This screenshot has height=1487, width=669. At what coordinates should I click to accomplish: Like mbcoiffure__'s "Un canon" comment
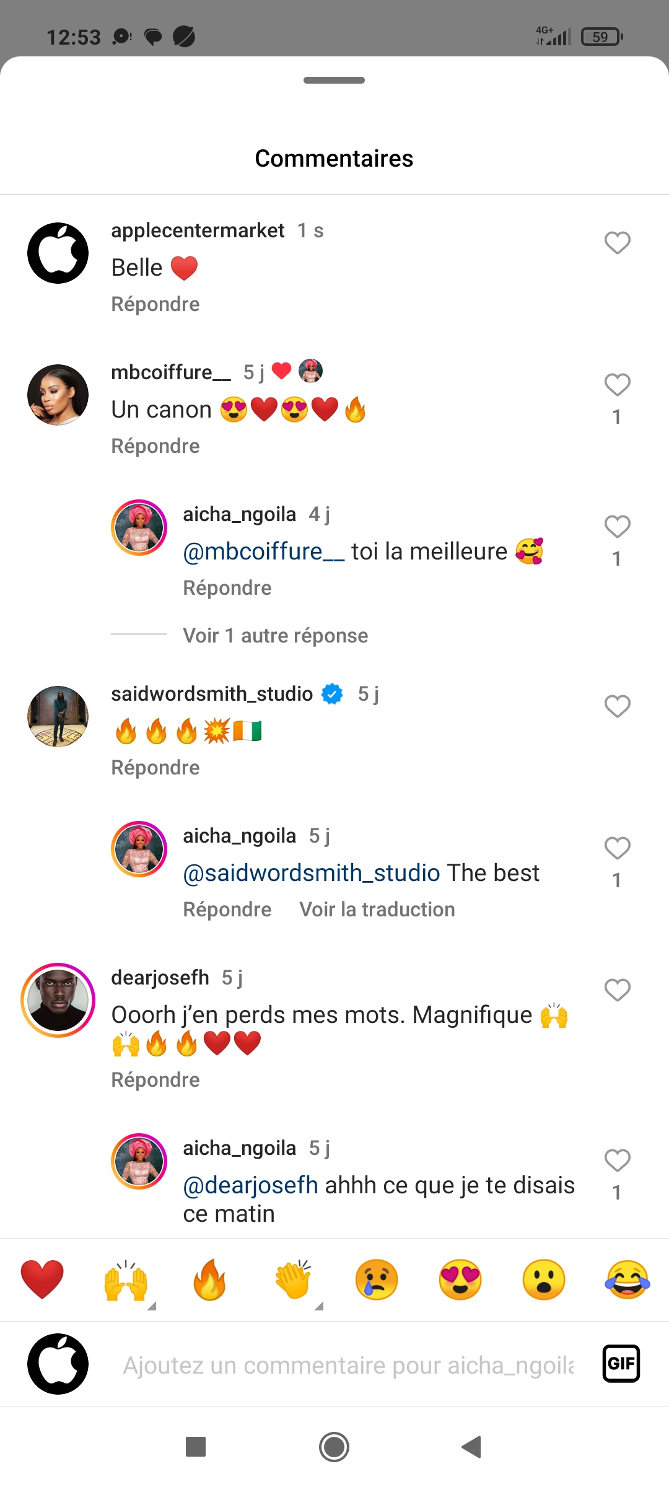(617, 385)
